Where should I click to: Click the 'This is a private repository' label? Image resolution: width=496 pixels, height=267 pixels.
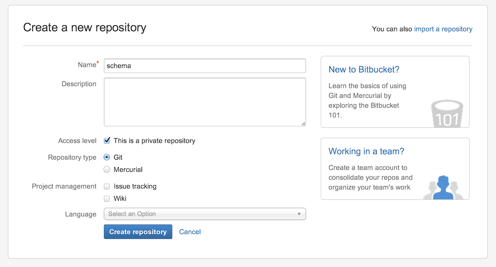(x=154, y=141)
